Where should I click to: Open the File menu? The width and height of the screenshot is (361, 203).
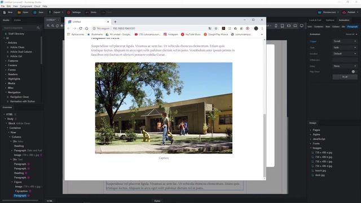[3, 6]
